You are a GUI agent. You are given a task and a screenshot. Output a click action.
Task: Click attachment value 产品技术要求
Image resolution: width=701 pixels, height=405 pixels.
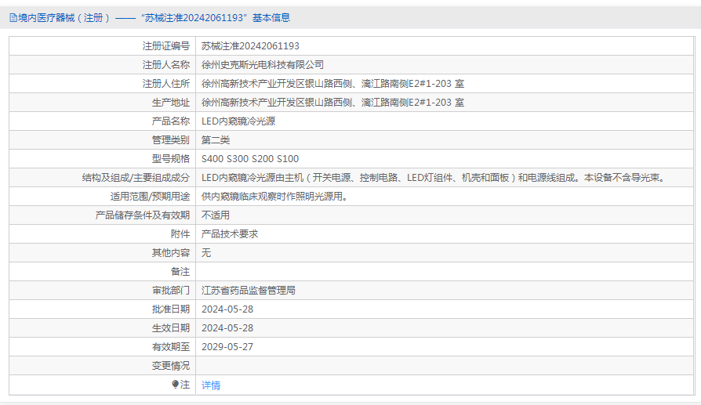[x=230, y=233]
